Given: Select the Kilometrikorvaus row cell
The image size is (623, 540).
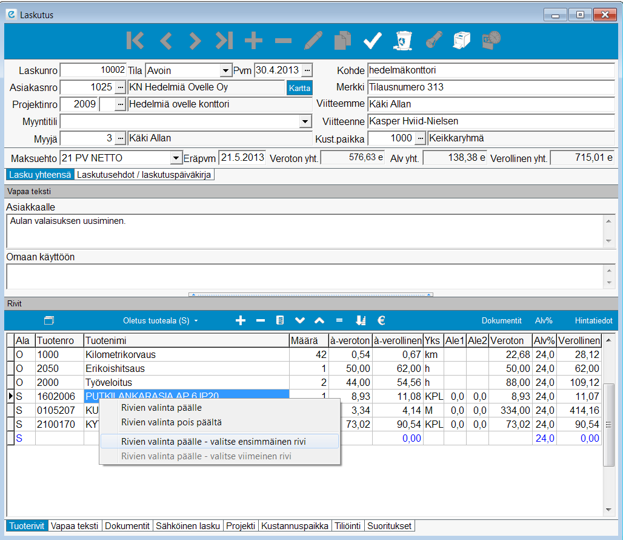Looking at the screenshot, I should 186,355.
